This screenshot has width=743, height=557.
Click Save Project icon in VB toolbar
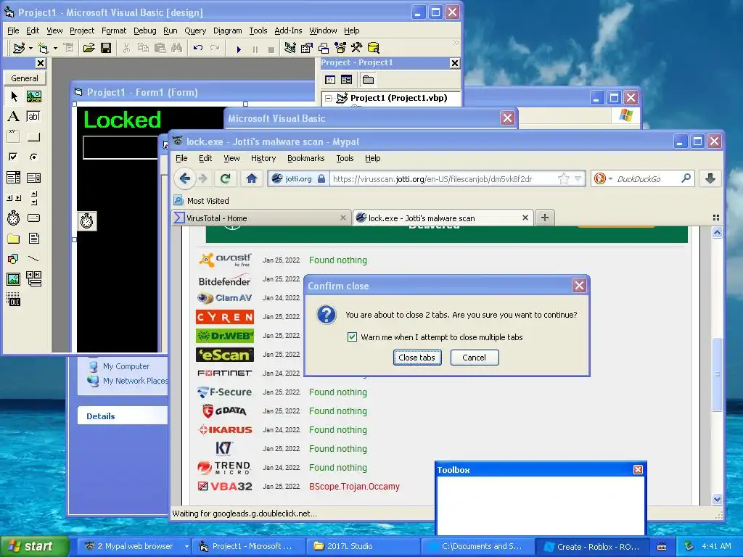[x=106, y=48]
